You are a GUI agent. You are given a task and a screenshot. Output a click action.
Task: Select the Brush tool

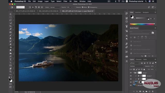click(x=10, y=35)
